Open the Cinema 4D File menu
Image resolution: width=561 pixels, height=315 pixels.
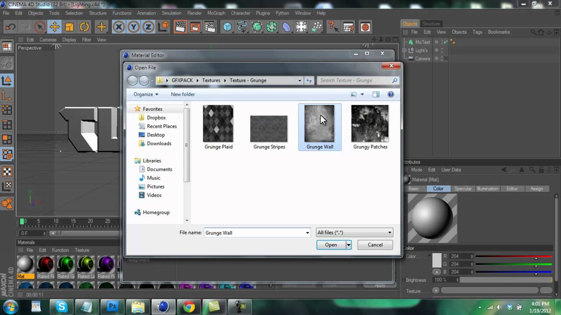[6, 13]
